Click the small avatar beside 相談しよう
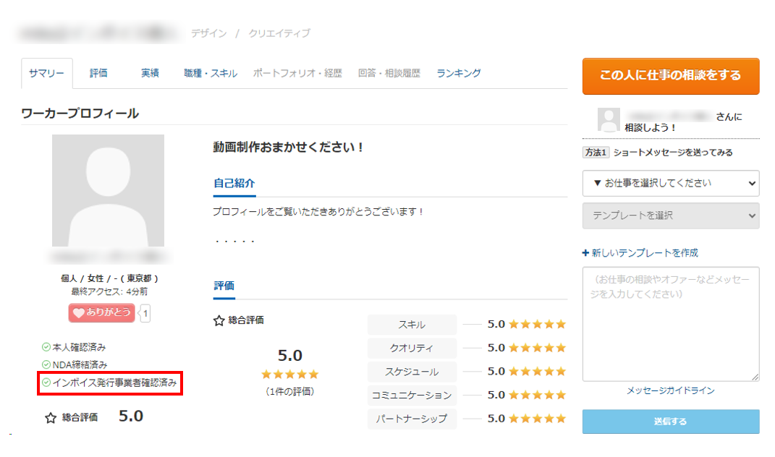Screen dimensions: 775x457 pos(609,120)
